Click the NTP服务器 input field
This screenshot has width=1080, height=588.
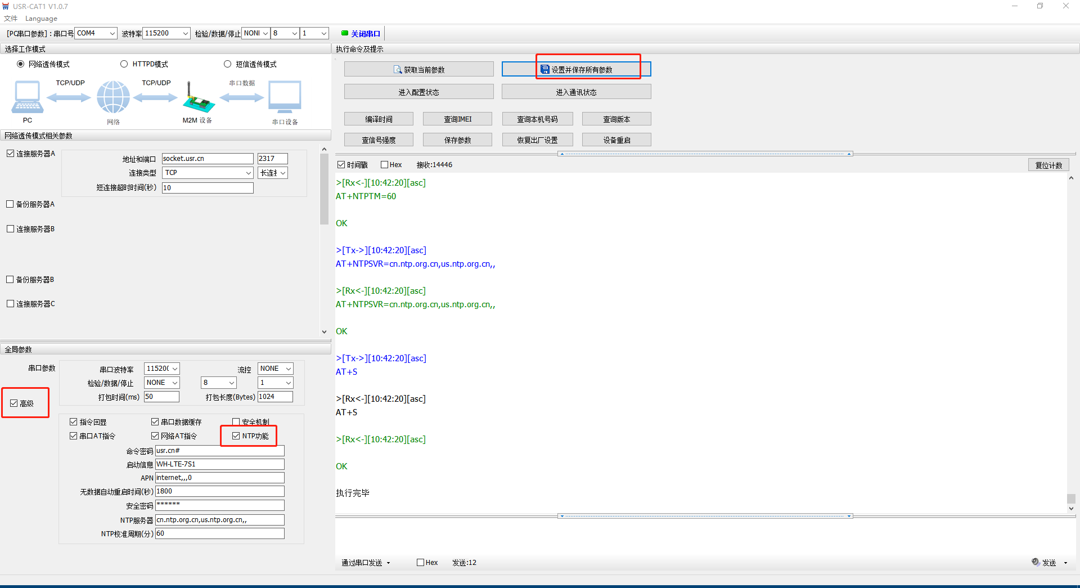[220, 520]
